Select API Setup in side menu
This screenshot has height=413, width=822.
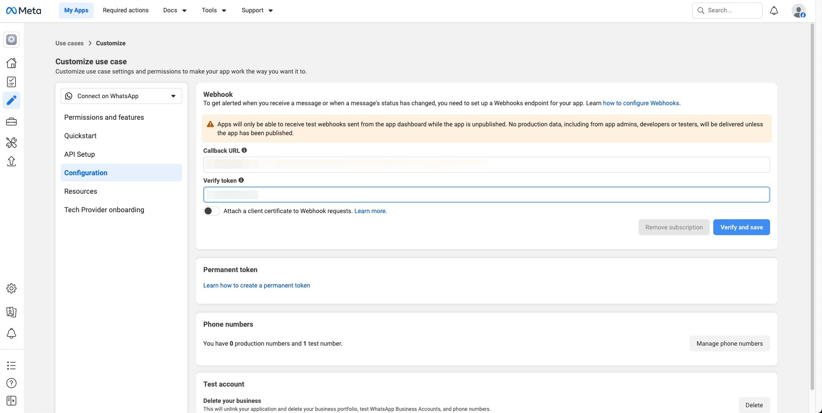(x=80, y=154)
